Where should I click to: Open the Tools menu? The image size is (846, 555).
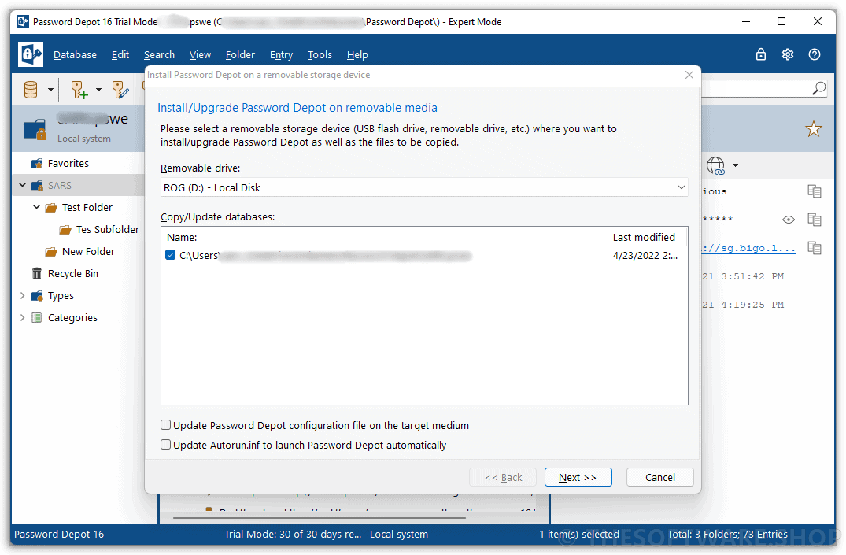coord(320,54)
